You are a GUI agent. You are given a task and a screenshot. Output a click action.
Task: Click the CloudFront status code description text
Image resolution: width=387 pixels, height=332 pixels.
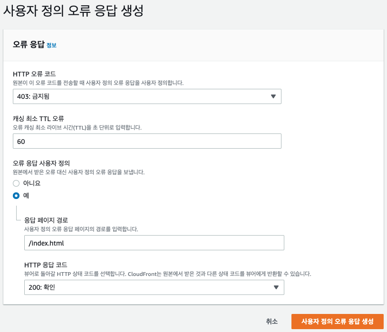tap(167, 274)
